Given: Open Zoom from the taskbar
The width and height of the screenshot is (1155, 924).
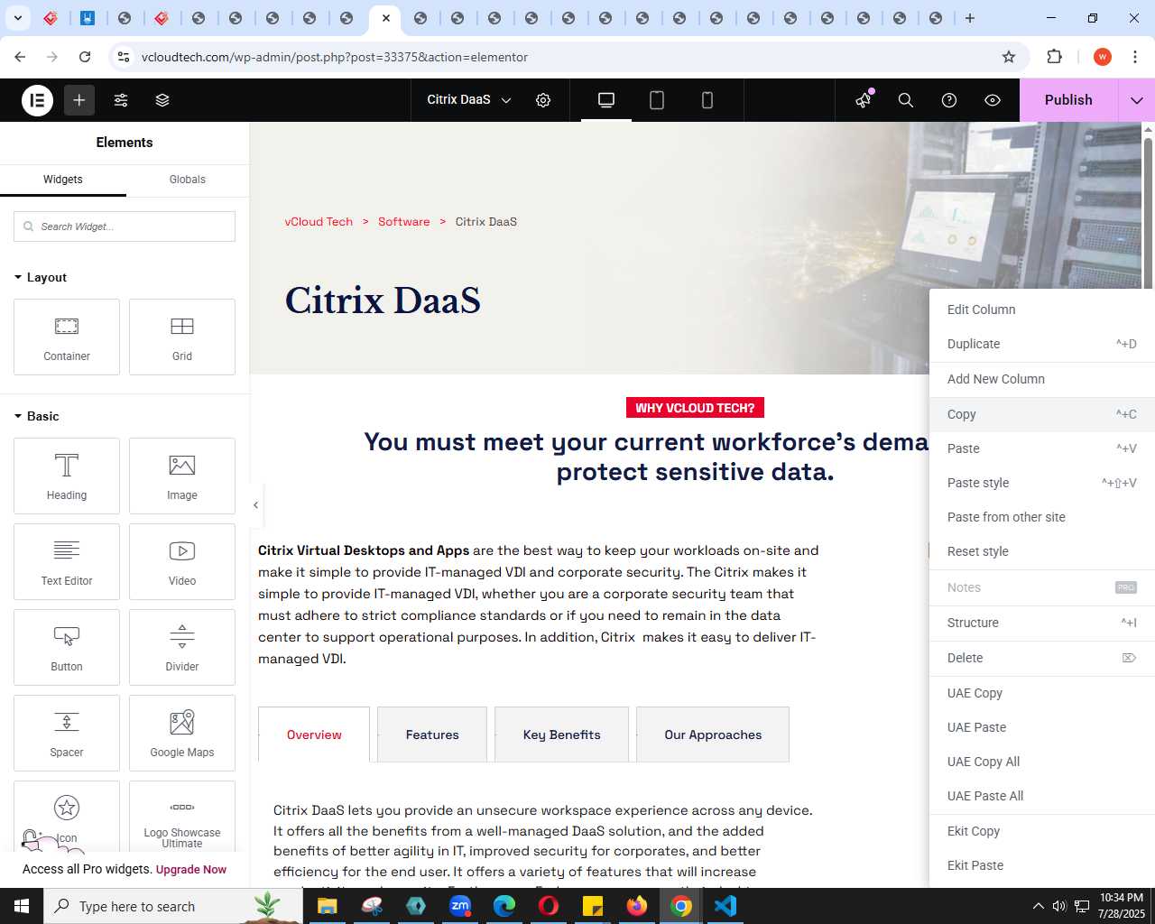Looking at the screenshot, I should 460,906.
